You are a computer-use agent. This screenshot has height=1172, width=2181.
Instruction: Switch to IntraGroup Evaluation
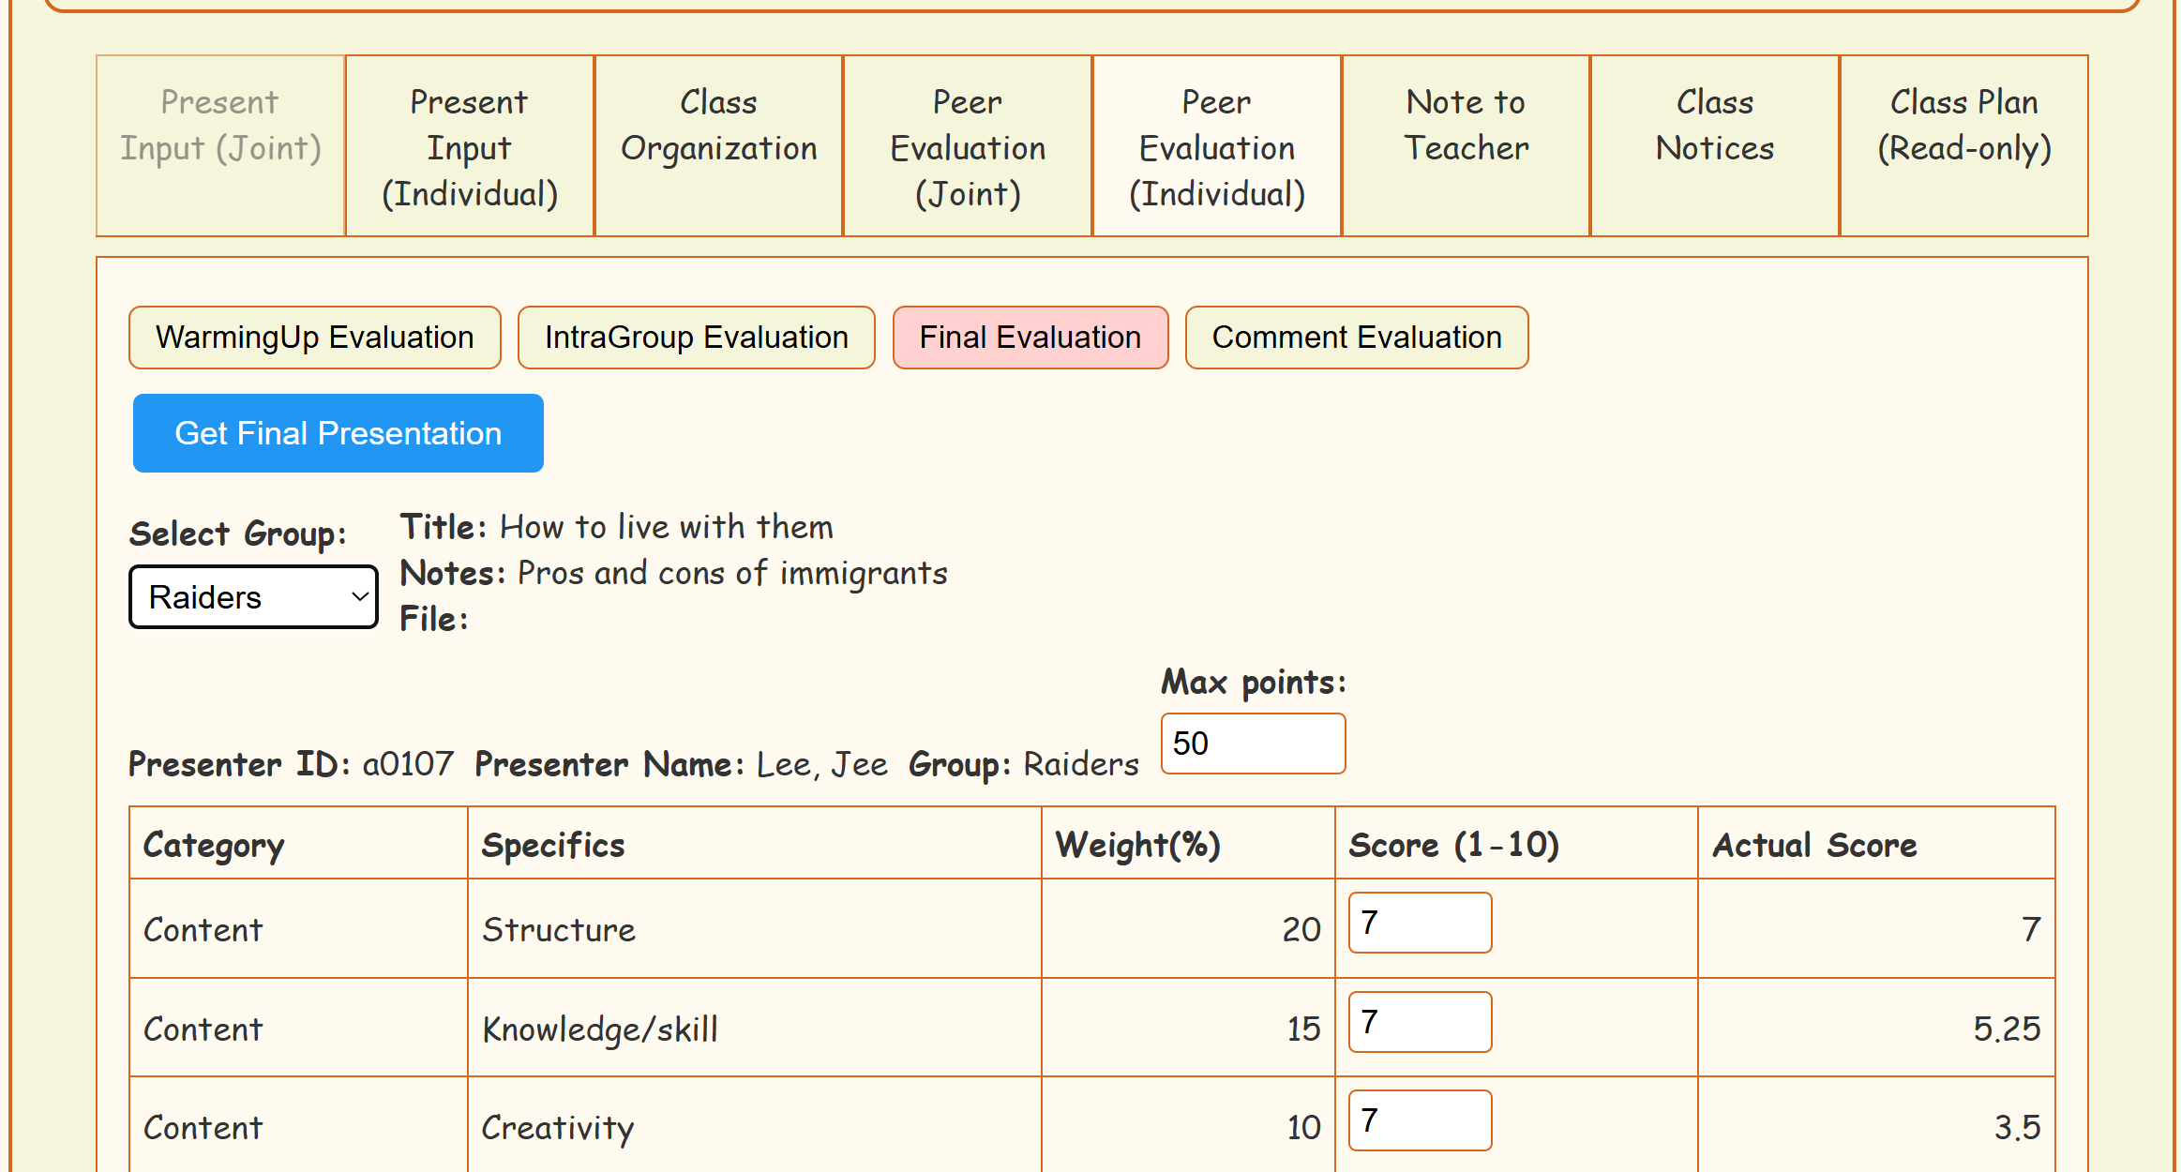tap(696, 338)
